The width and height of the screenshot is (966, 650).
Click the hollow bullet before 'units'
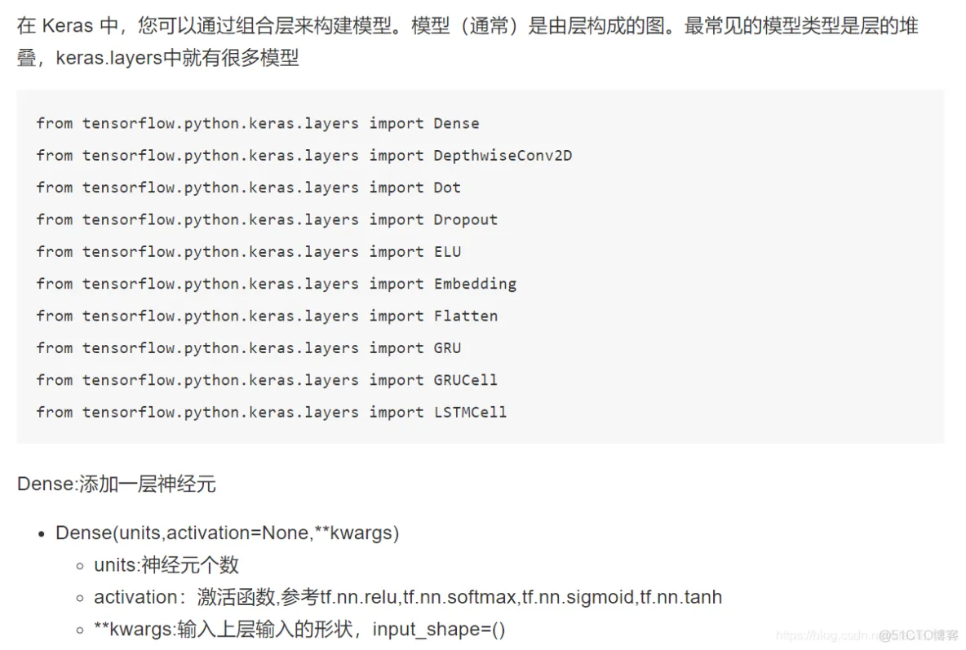point(79,566)
